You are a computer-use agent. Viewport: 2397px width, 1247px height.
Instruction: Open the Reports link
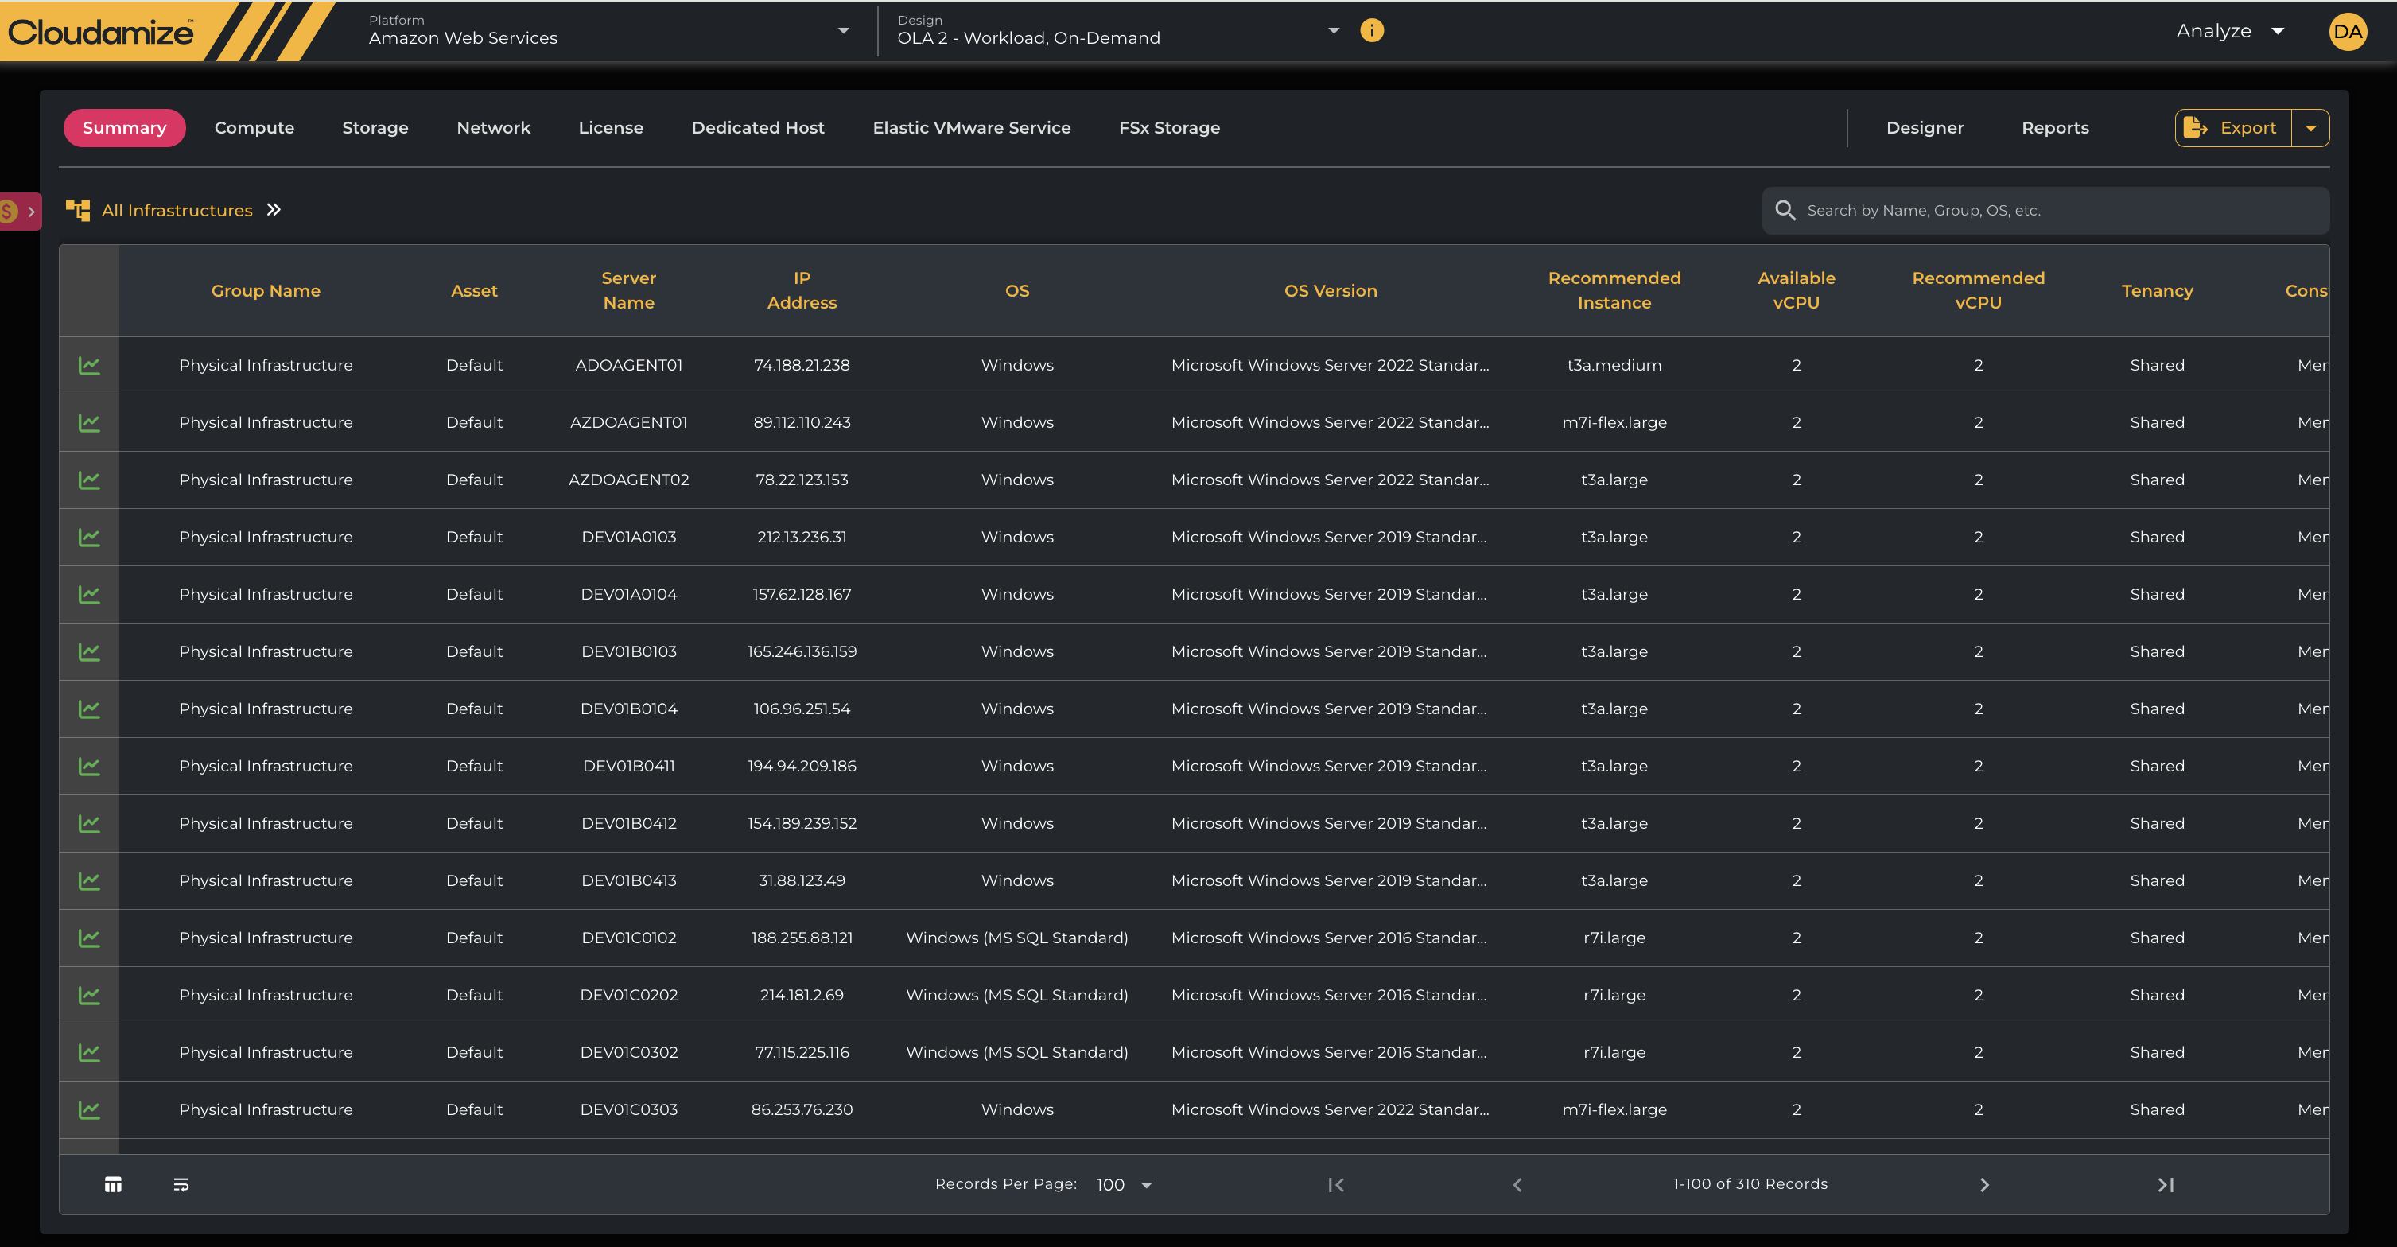(2054, 128)
